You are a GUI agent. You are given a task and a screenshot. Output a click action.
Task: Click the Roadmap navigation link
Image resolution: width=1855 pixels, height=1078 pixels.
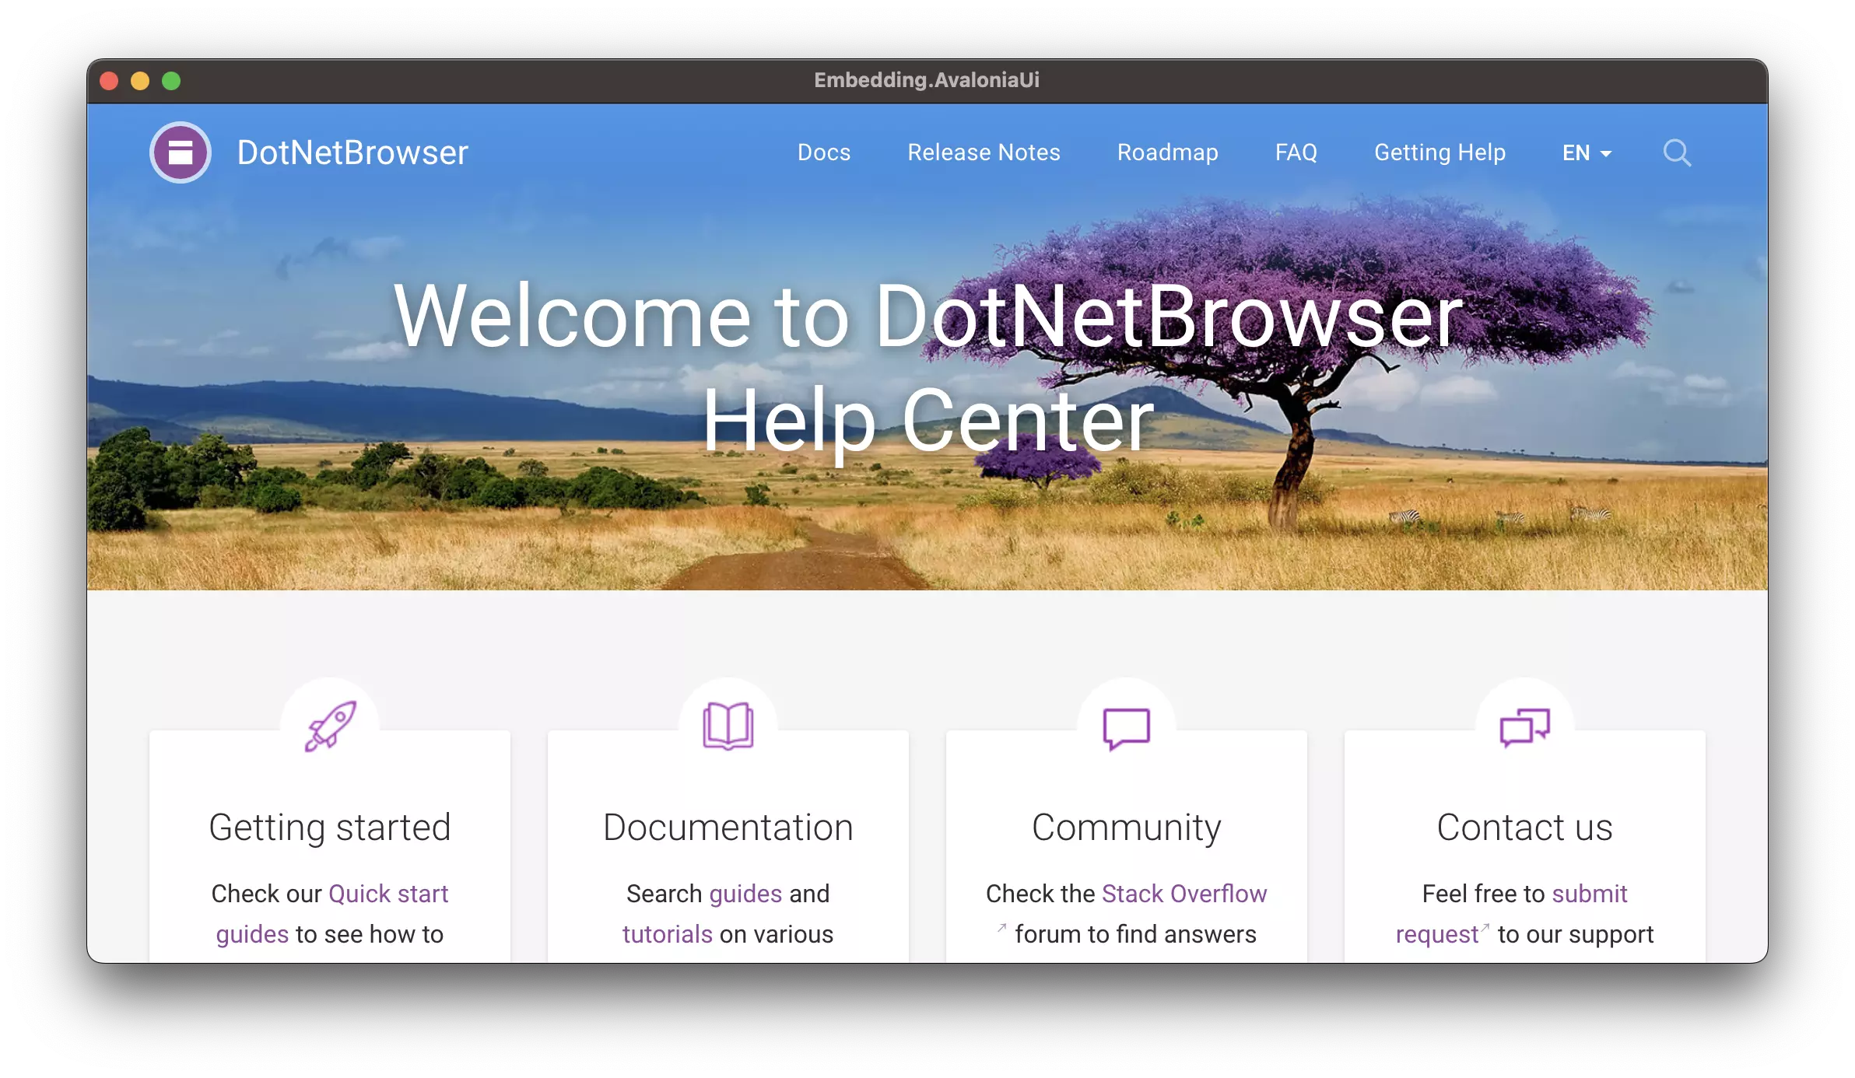tap(1167, 152)
